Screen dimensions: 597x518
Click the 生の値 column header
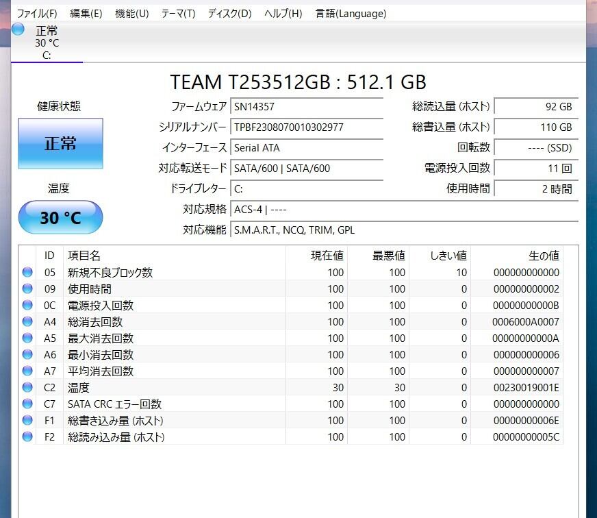543,256
